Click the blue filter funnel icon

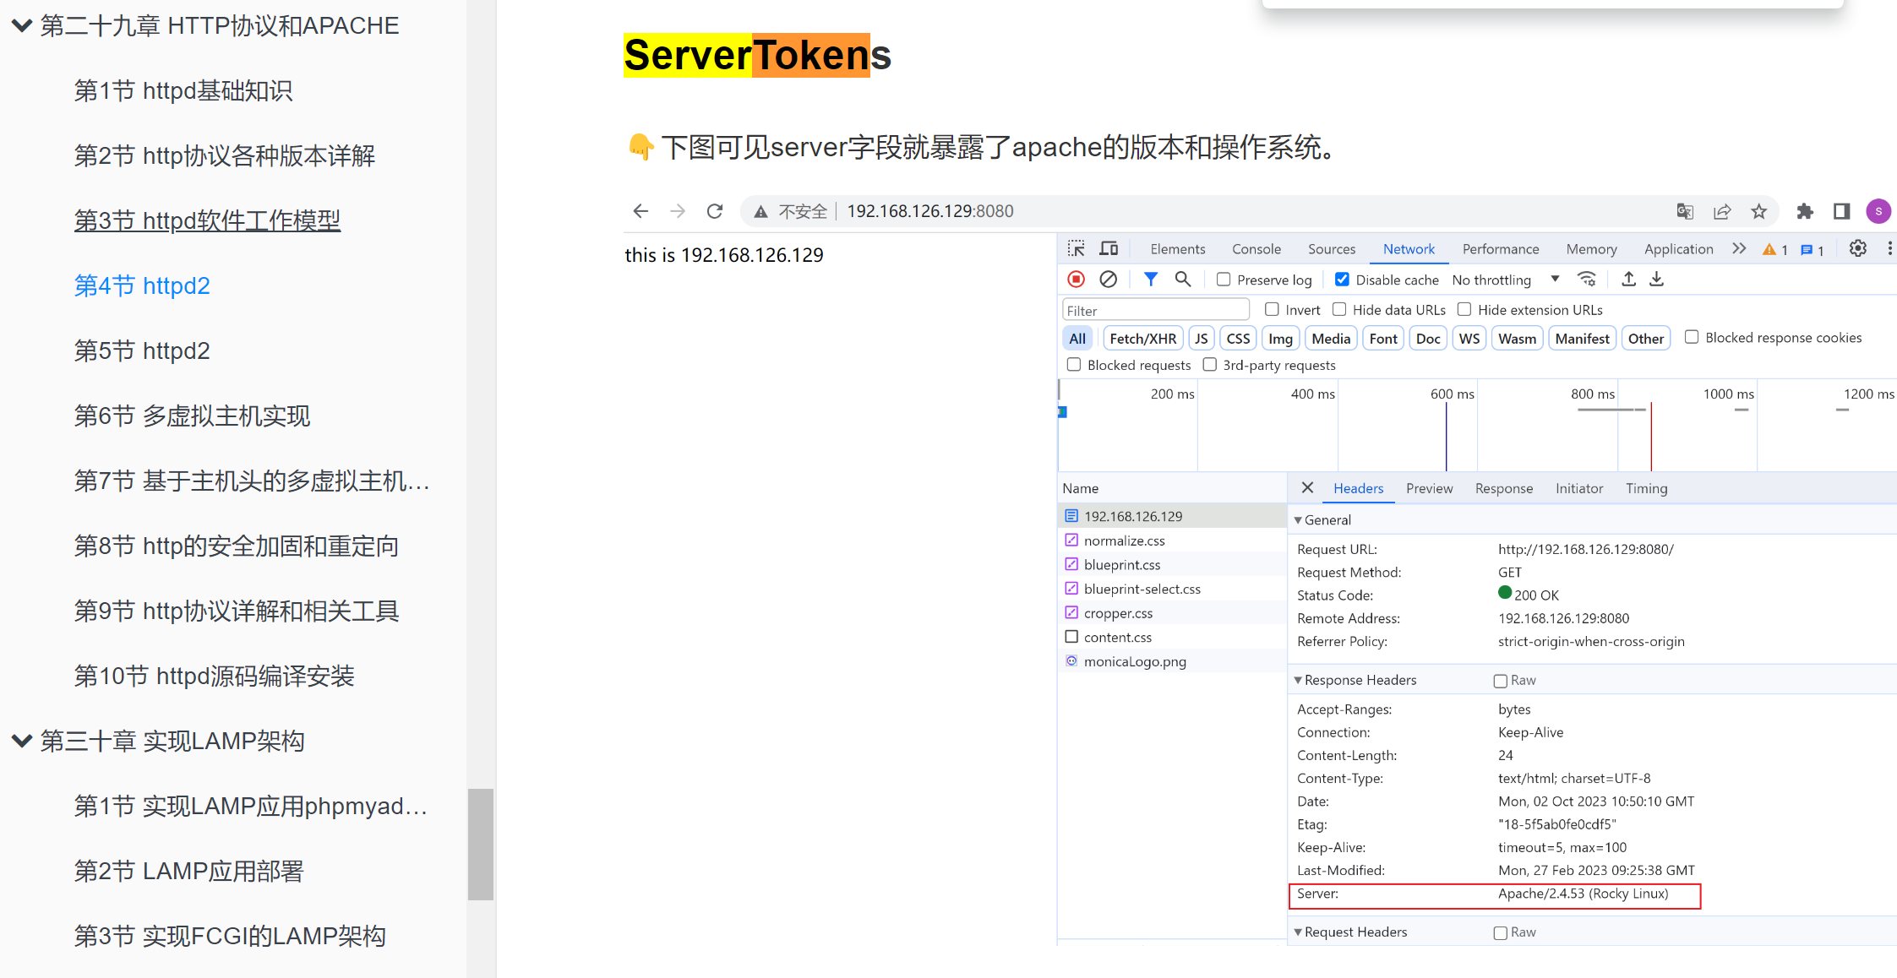[x=1150, y=280]
